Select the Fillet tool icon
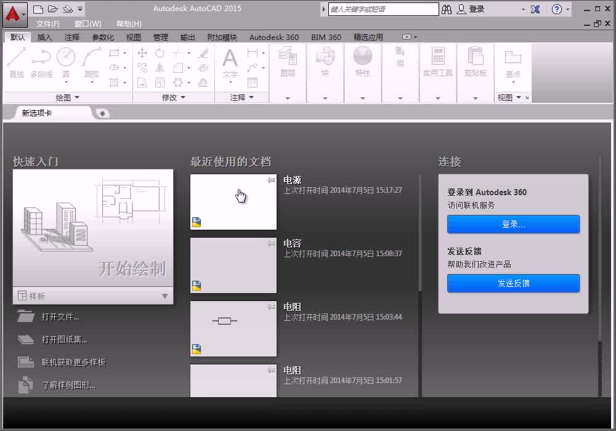 coord(178,68)
